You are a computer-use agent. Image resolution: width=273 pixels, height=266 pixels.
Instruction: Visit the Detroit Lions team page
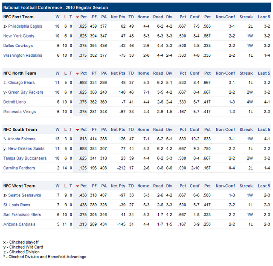[15, 102]
